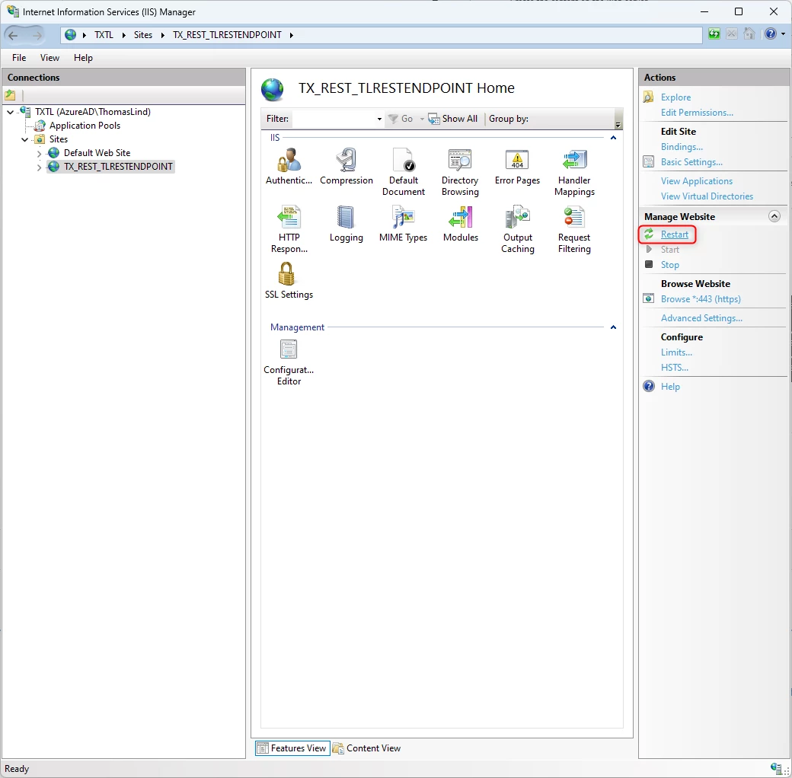The width and height of the screenshot is (792, 778).
Task: Open the Configuration Editor feature
Action: coord(289,362)
